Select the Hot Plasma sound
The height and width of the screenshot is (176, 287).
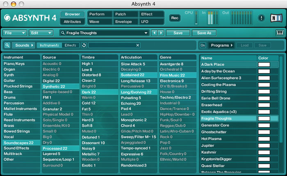(228, 139)
